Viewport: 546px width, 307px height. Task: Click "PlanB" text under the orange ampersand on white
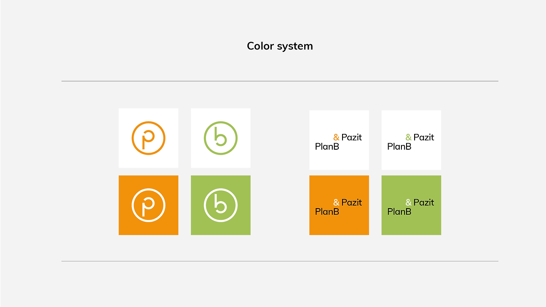point(327,147)
